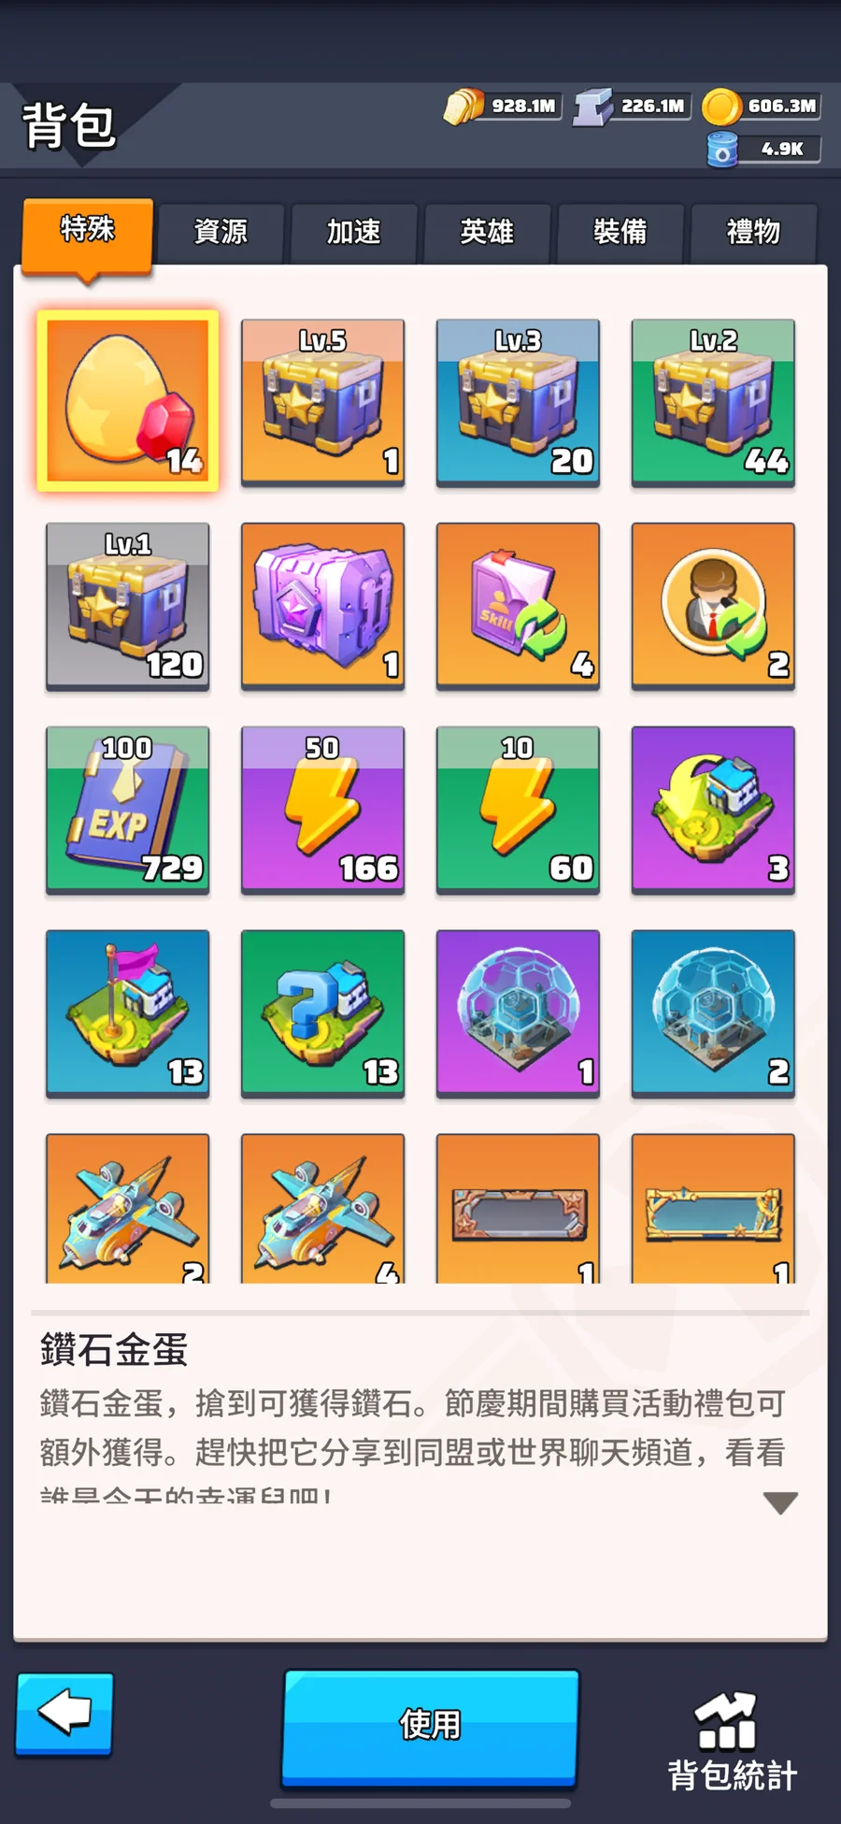
Task: Select the 100 EXP book item
Action: 128,810
